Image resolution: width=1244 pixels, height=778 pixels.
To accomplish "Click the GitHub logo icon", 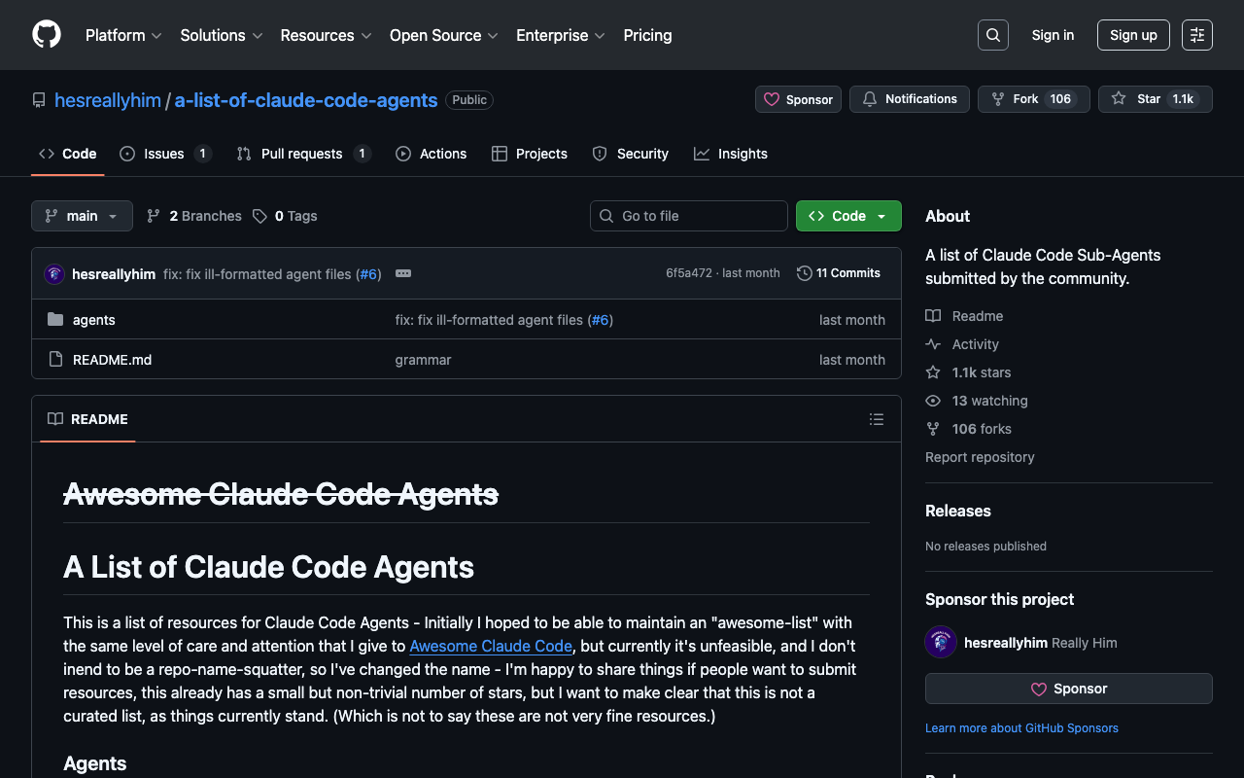I will [47, 35].
